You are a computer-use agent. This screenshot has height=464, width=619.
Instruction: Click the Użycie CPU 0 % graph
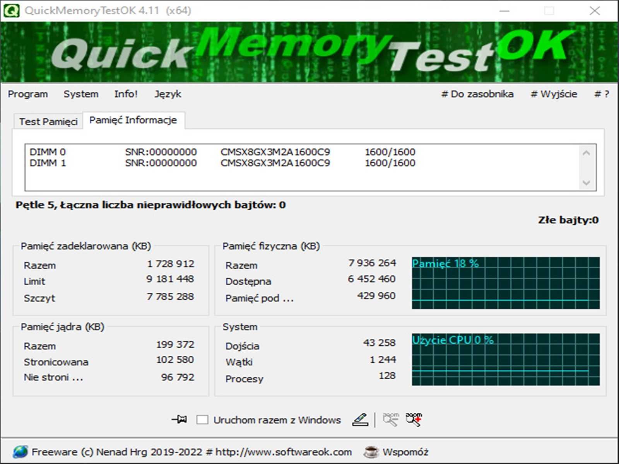(506, 359)
